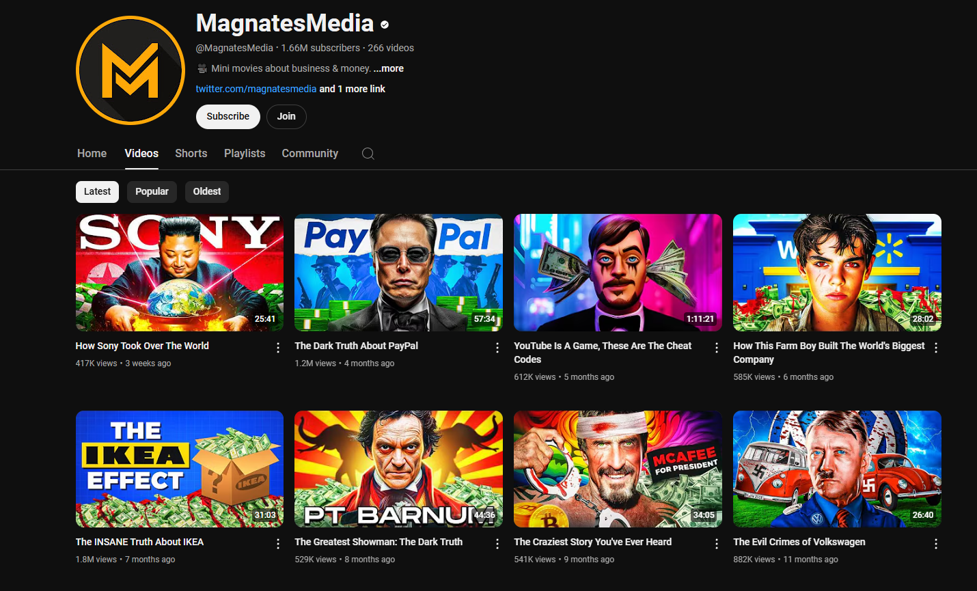Click the MagnatesMedia channel name heading
The image size is (977, 591).
point(285,23)
